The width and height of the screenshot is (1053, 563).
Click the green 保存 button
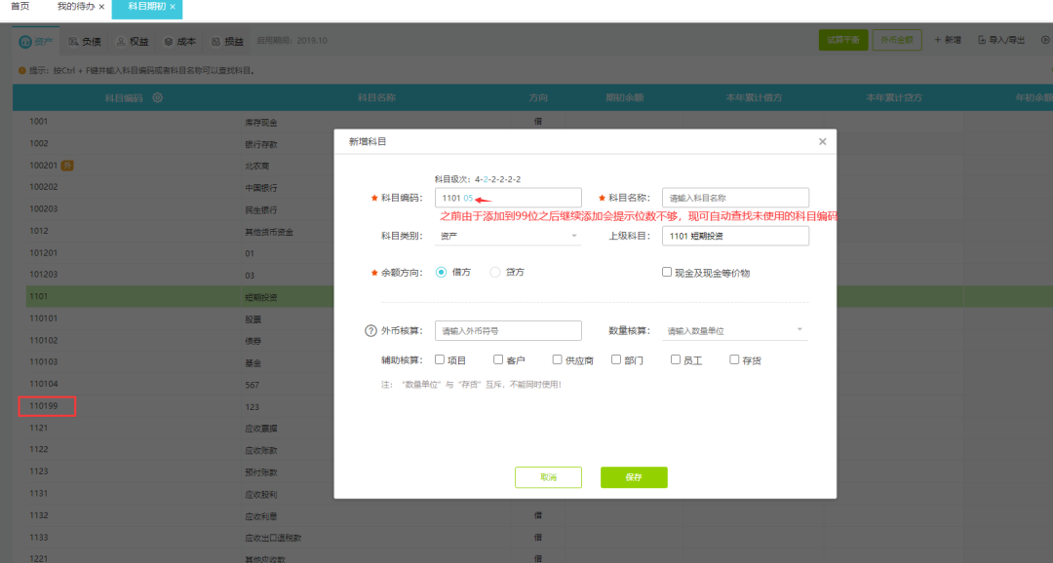634,477
